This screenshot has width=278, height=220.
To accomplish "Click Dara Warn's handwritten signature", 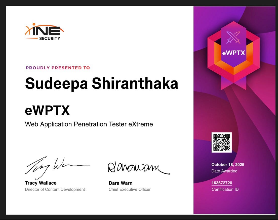I will (138, 168).
